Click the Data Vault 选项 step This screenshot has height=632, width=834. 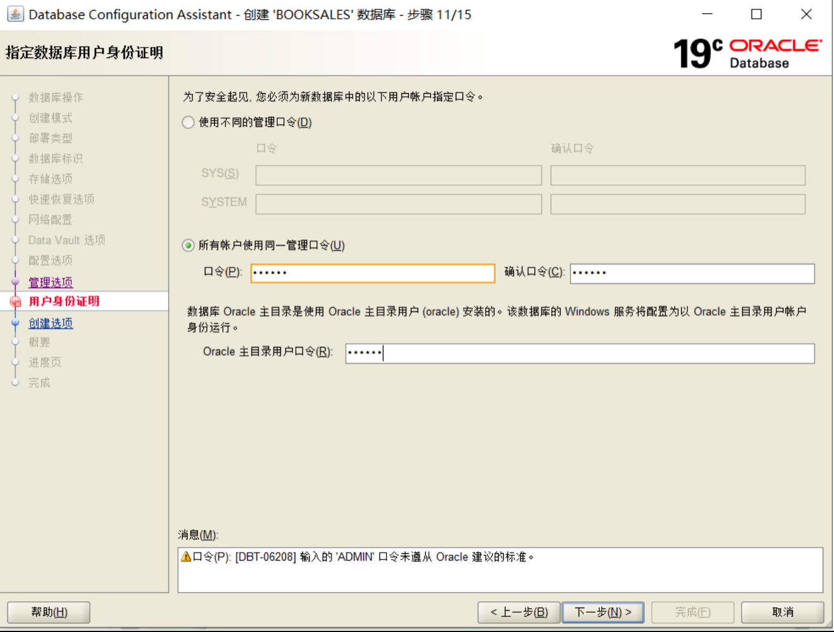coord(67,240)
